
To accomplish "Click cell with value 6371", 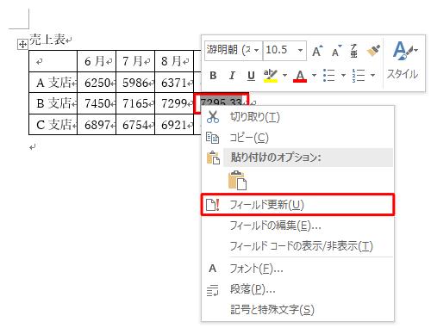I will coord(174,83).
